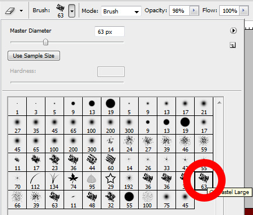Open the brush panel flyout menu arrow

coord(233,31)
